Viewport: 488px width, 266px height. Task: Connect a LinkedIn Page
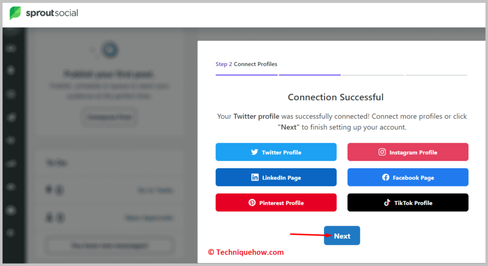[x=276, y=177]
